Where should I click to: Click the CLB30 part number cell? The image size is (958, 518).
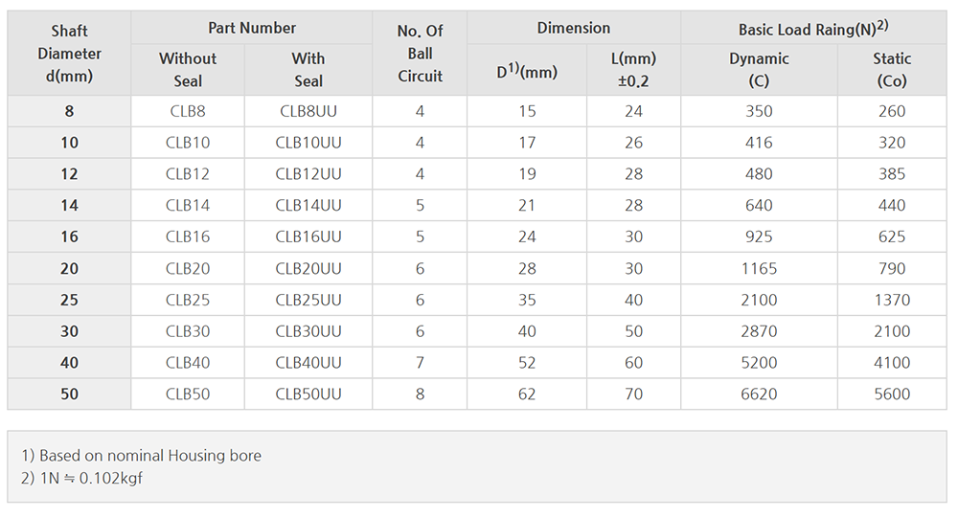coord(187,331)
